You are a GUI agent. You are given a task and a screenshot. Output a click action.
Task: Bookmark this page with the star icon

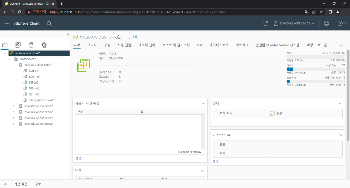(321, 12)
